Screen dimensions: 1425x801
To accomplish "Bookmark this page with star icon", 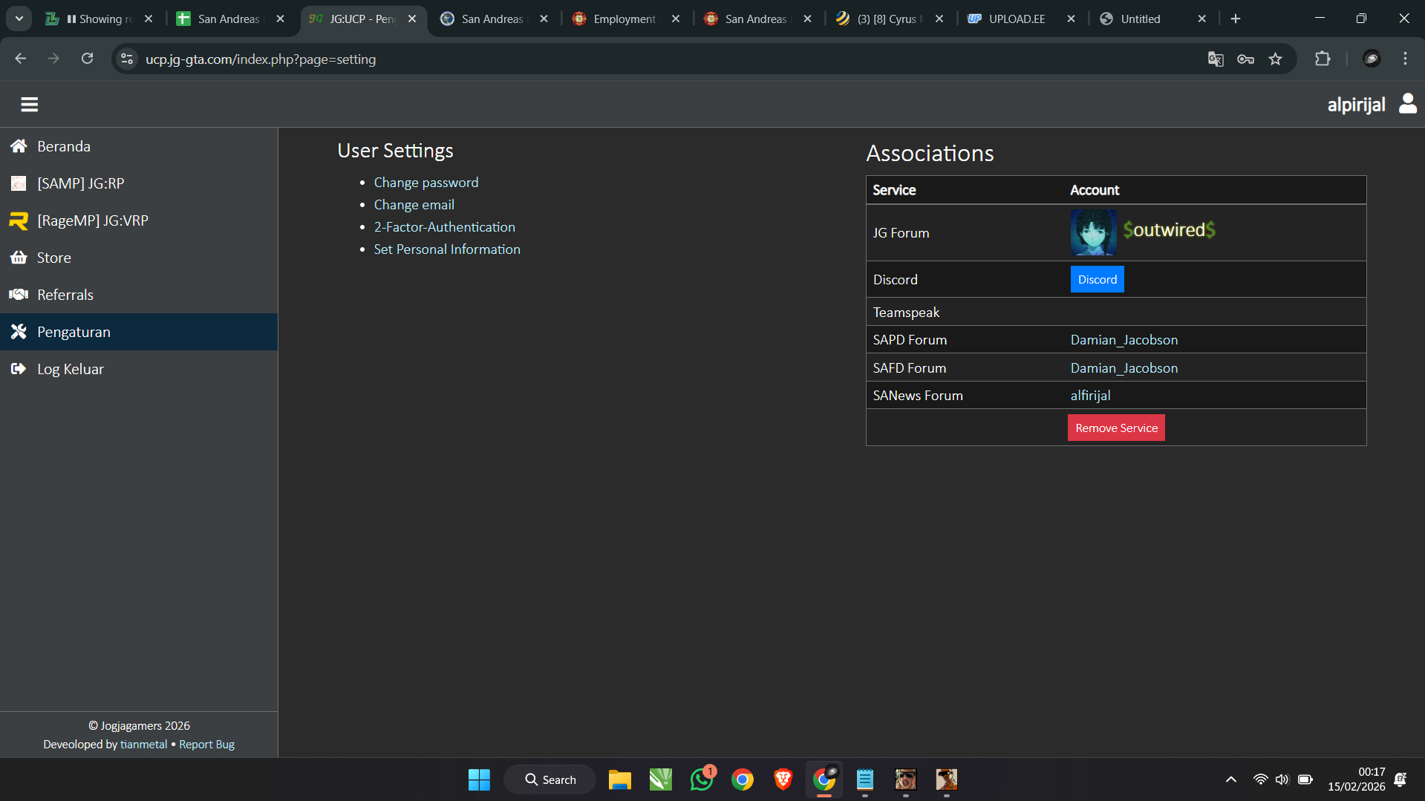I will coord(1275,59).
